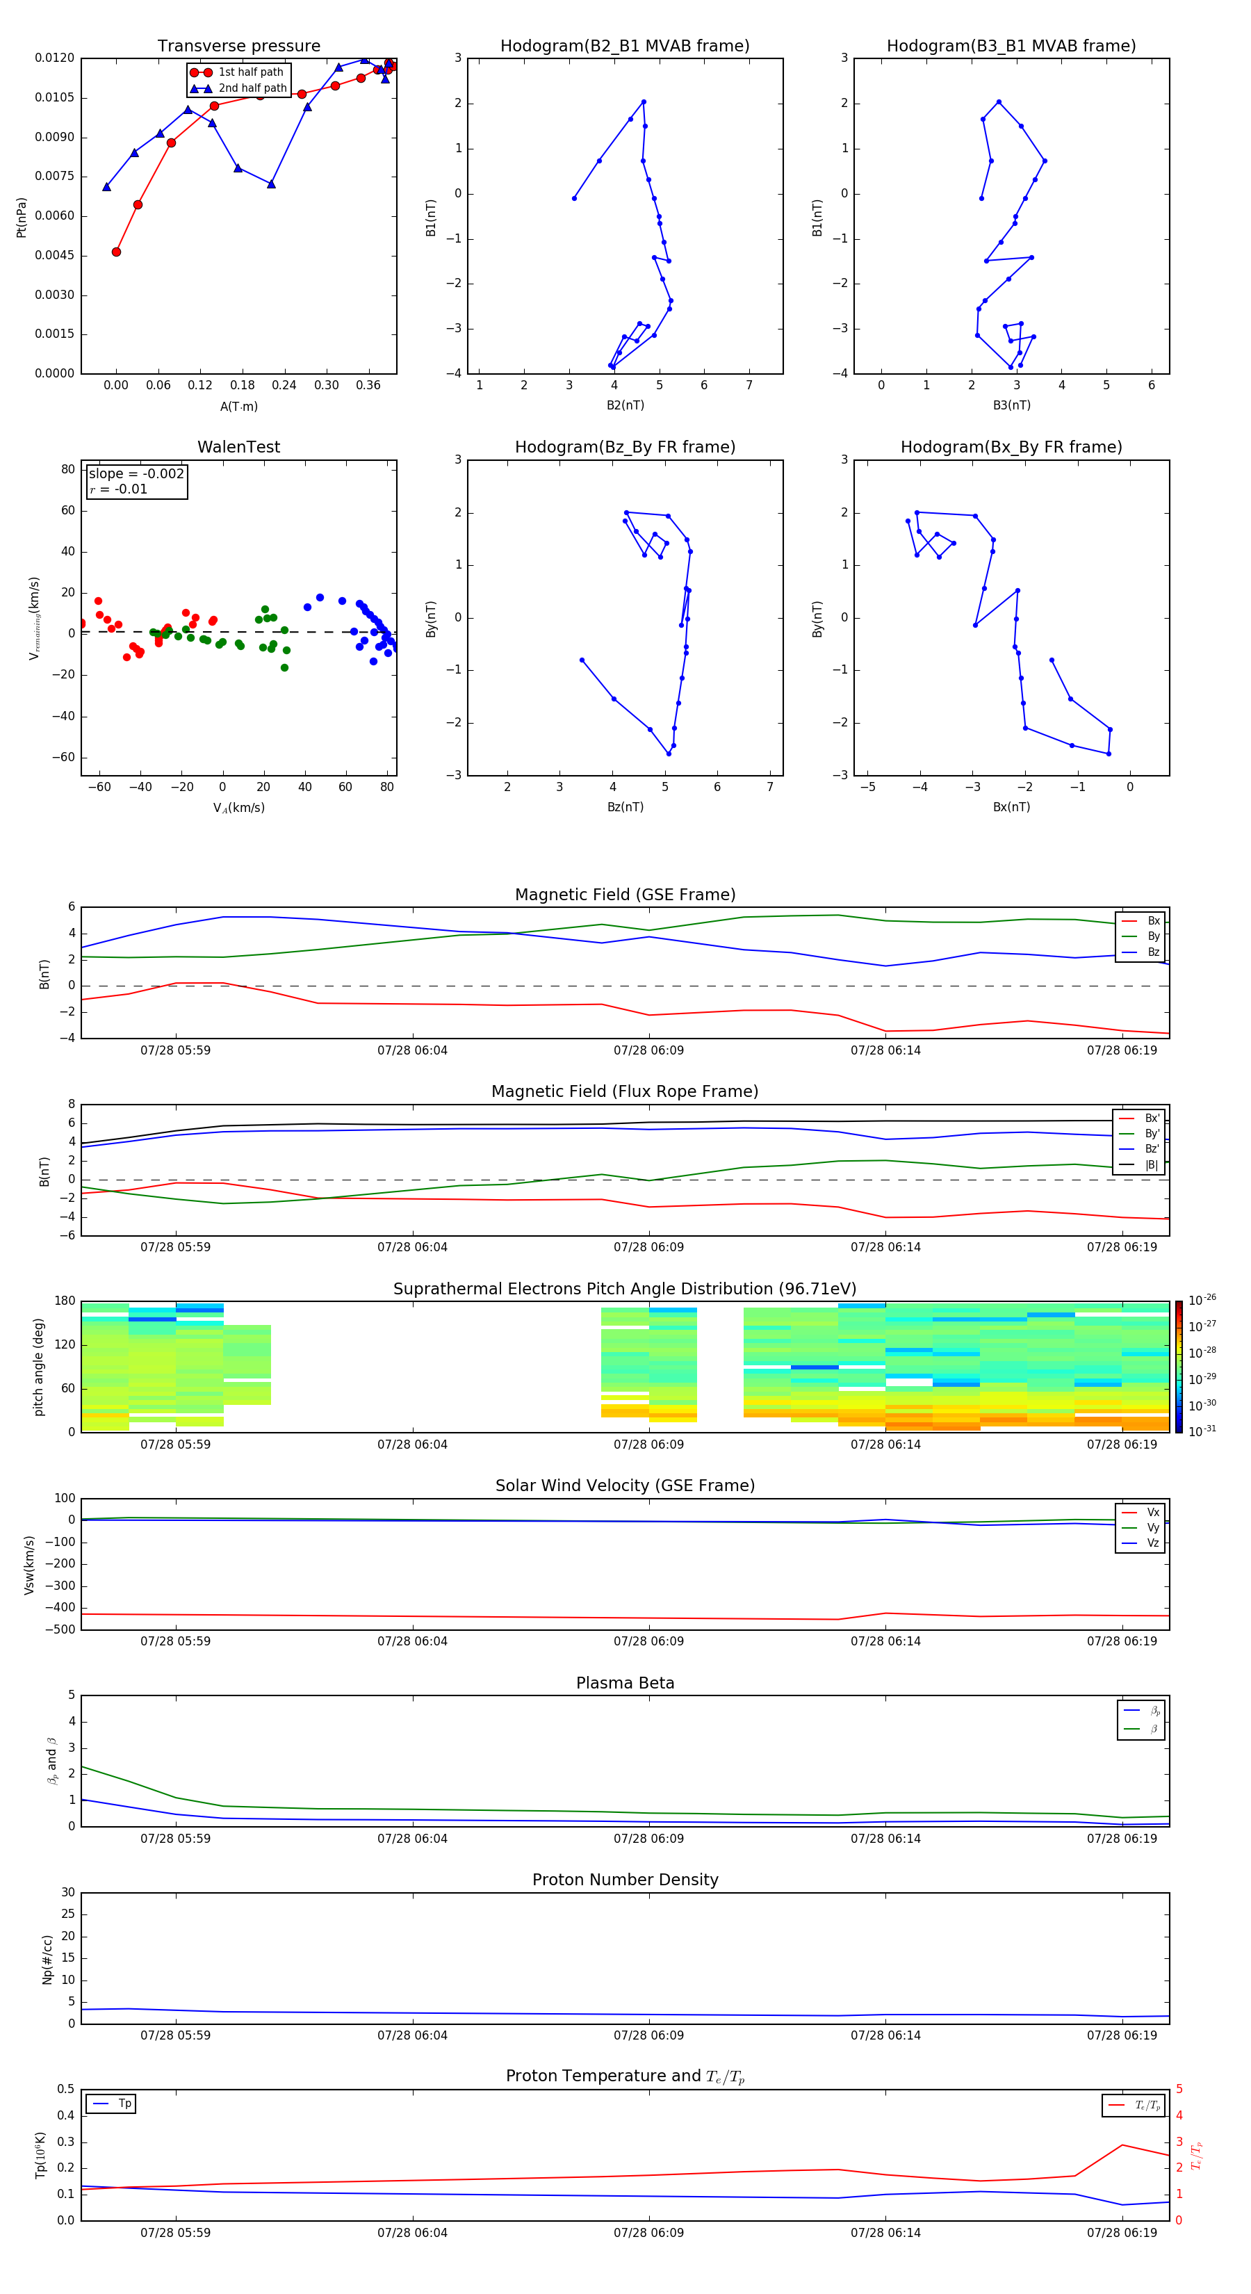
Task: Click the 'Vz' velocity legend entry
Action: tap(1141, 1543)
